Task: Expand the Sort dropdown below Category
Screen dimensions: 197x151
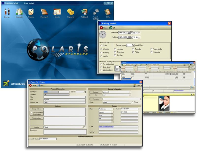Action: tap(130, 95)
